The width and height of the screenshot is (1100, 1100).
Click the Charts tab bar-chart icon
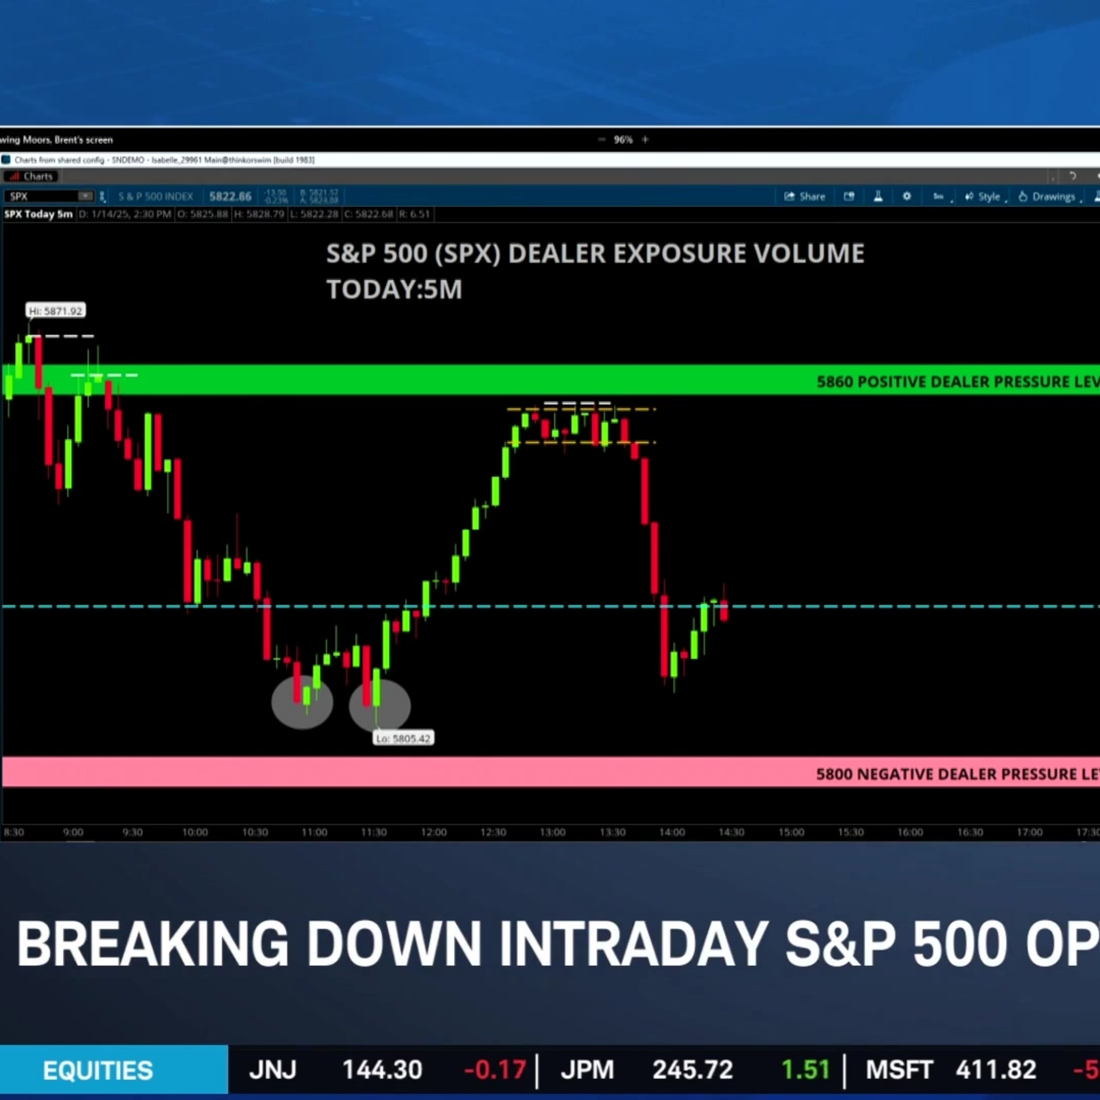[14, 176]
